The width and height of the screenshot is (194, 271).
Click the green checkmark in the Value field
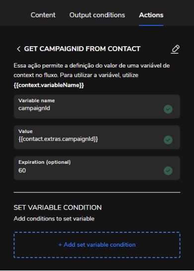click(x=168, y=140)
